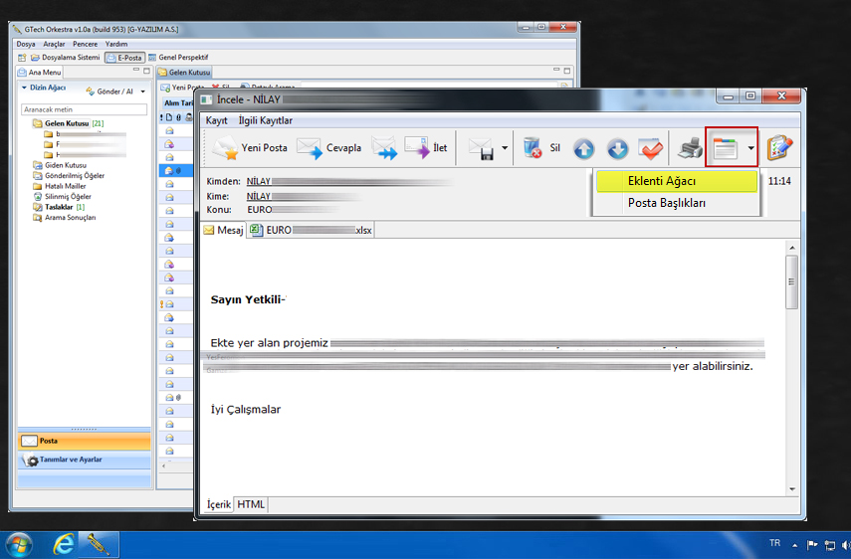This screenshot has width=851, height=559.
Task: Click the İlet forward icon
Action: [417, 148]
